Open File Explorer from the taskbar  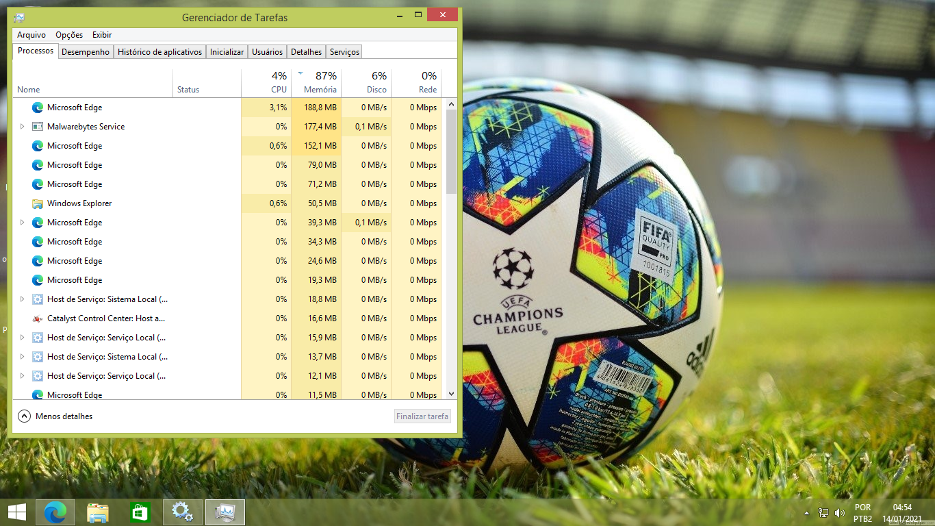98,512
